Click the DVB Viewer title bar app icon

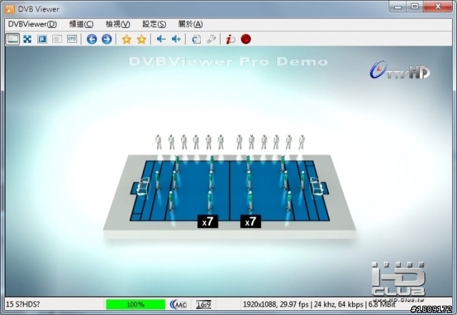(x=9, y=9)
